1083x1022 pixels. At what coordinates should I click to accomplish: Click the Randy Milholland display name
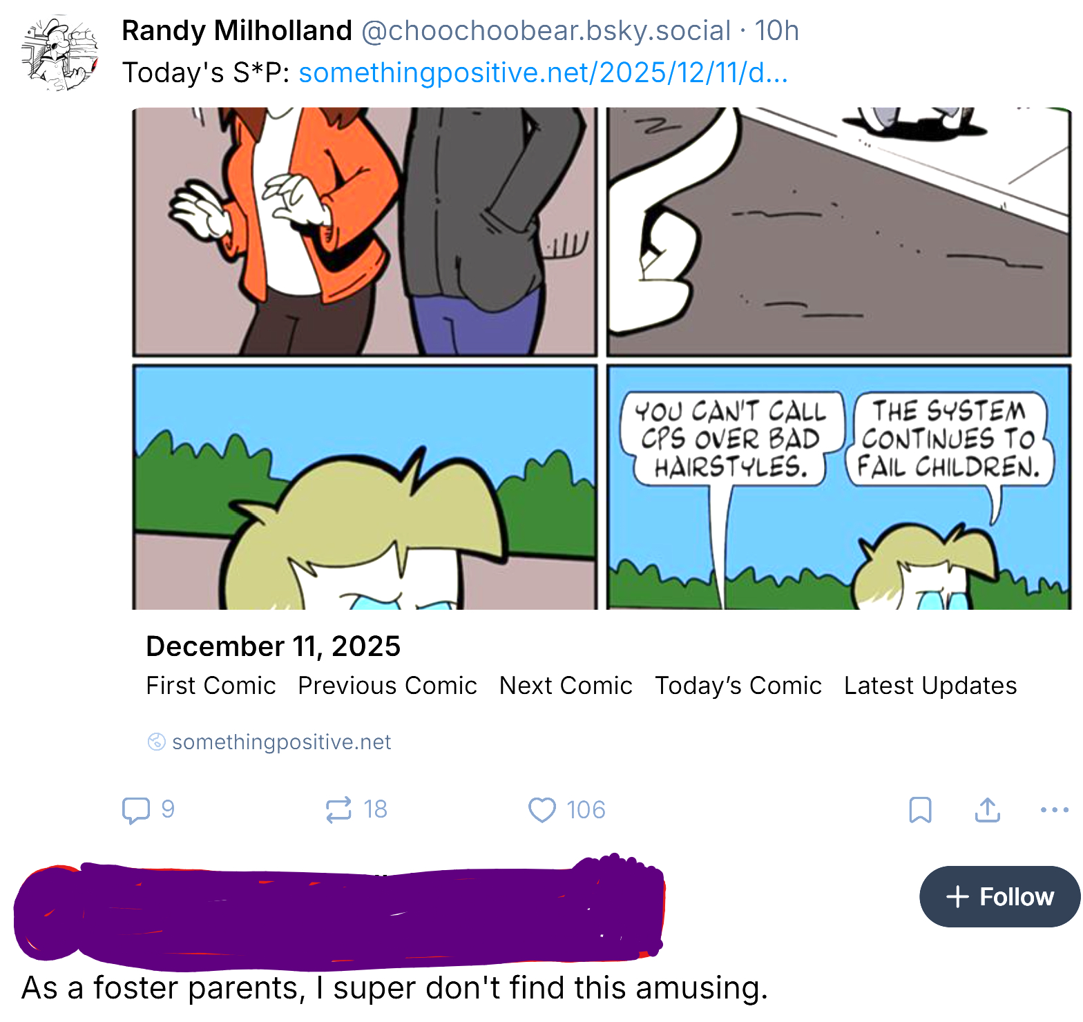click(x=237, y=31)
